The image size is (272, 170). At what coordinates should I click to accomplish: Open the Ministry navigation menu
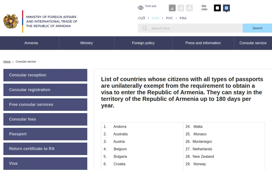(87, 43)
